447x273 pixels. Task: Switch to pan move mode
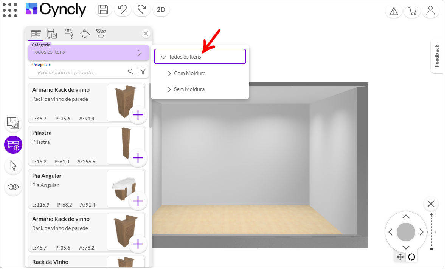pos(400,257)
